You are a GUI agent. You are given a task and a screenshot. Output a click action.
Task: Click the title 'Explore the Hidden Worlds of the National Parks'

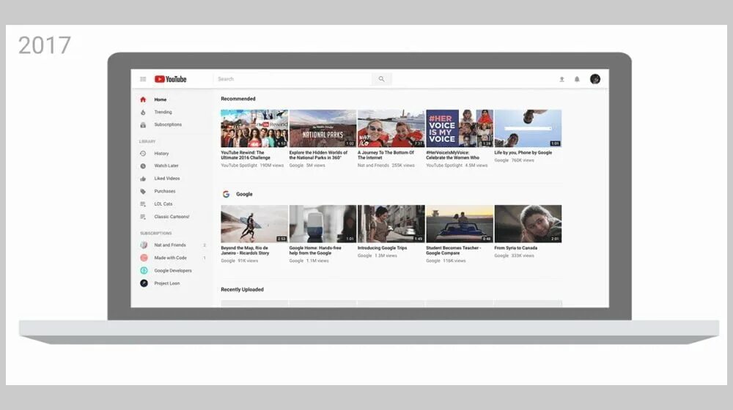[318, 155]
